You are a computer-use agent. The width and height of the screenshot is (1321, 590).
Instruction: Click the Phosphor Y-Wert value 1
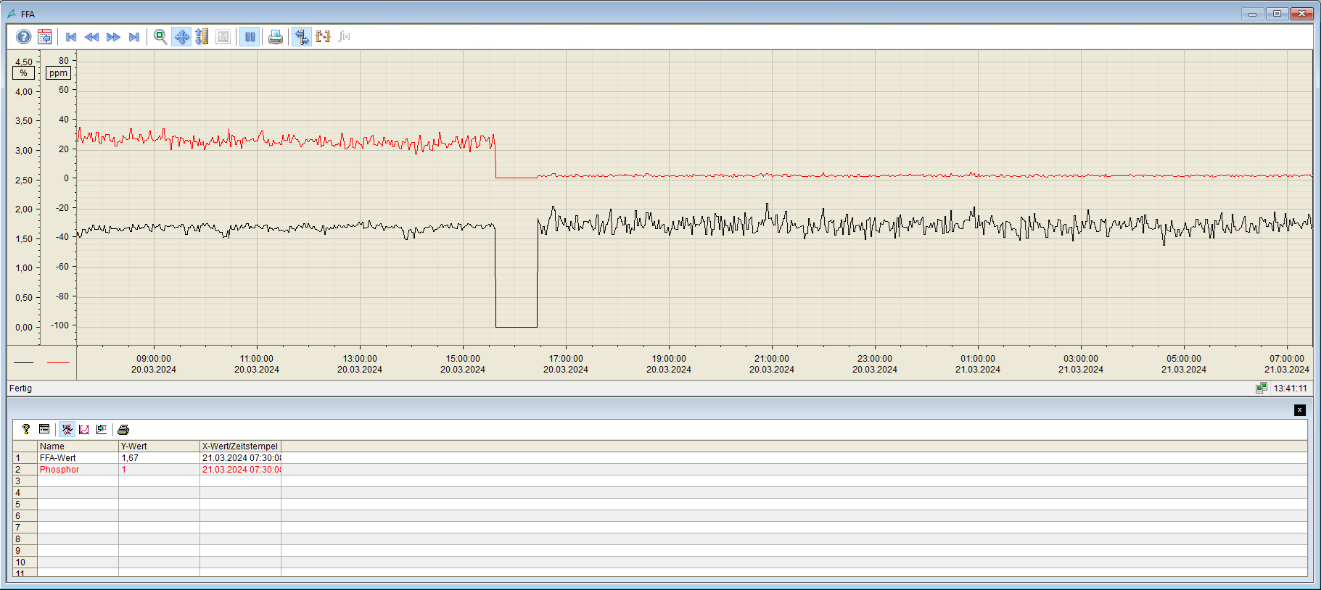pos(159,470)
